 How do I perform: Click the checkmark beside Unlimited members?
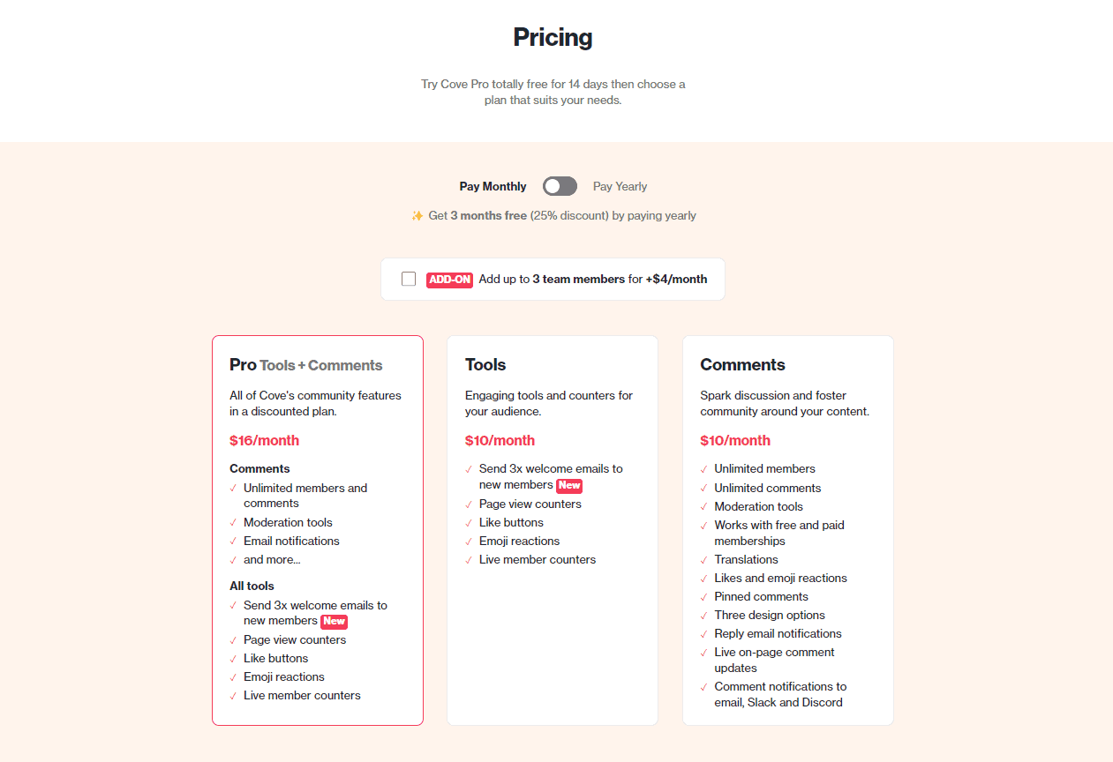(704, 468)
